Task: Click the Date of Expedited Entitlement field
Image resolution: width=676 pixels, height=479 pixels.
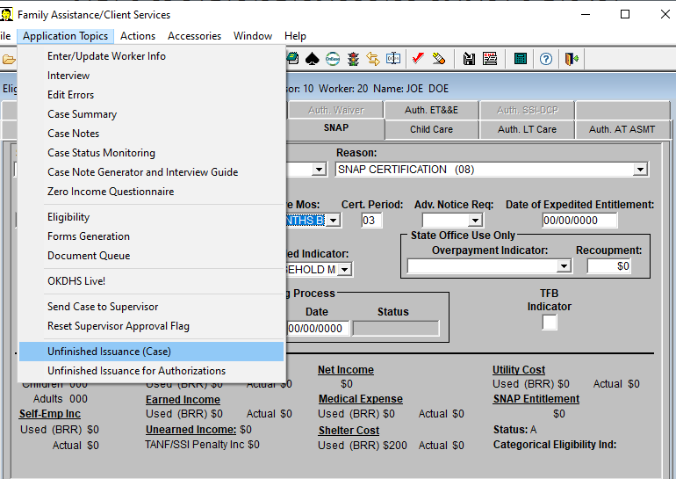Action: tap(579, 221)
